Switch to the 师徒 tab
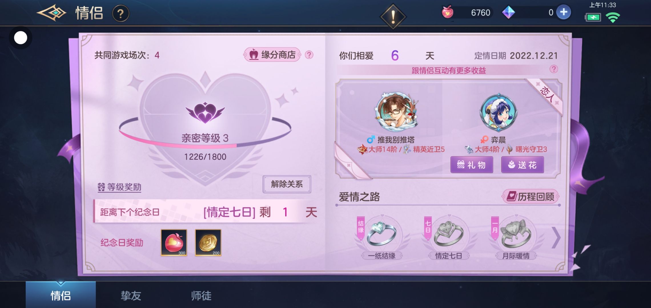This screenshot has width=651, height=308. point(201,295)
